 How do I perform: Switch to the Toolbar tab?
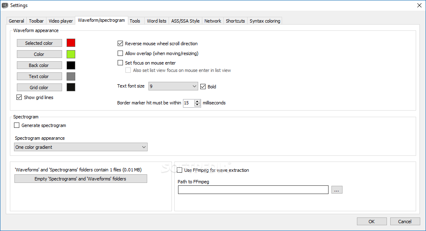click(x=36, y=21)
